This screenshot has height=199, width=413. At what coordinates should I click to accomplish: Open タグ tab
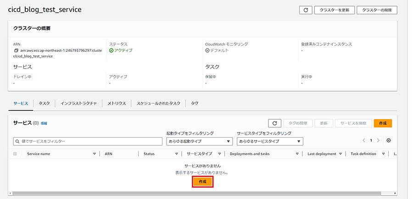[195, 104]
